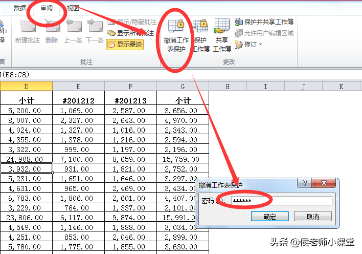The width and height of the screenshot is (362, 254).
Task: Click the password input field in dialog
Action: point(282,201)
